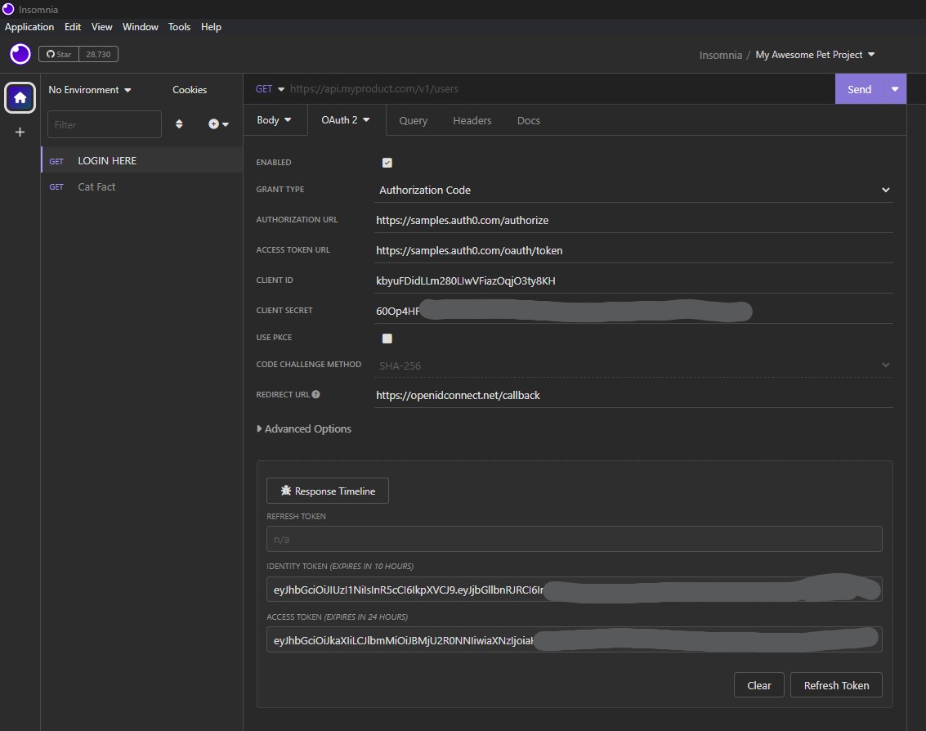The width and height of the screenshot is (926, 731).
Task: Click the star count 28,730
Action: tap(98, 54)
